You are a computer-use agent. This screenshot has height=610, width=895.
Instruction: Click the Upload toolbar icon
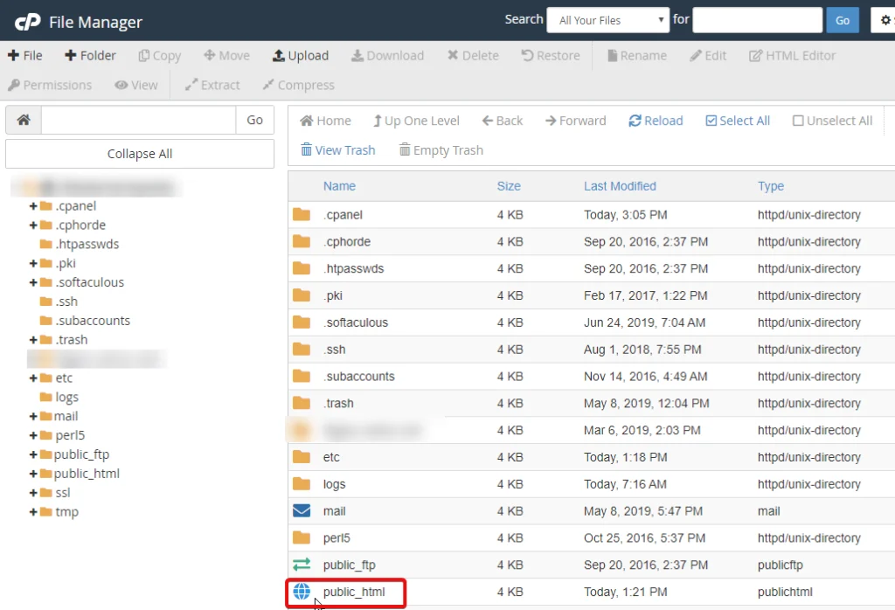click(279, 55)
